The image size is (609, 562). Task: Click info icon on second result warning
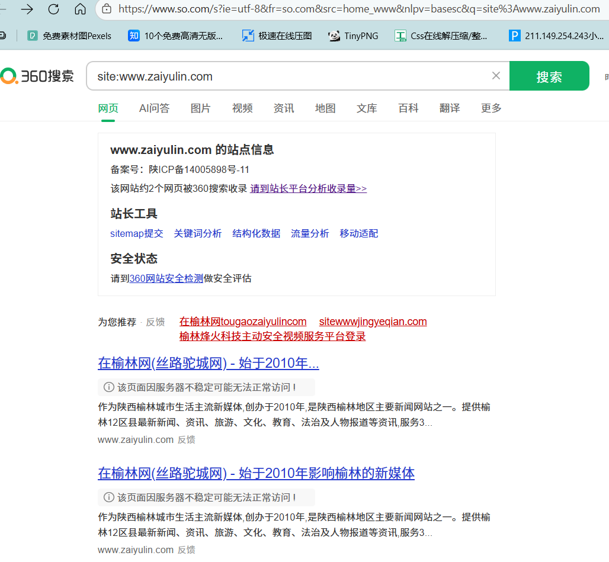[109, 497]
